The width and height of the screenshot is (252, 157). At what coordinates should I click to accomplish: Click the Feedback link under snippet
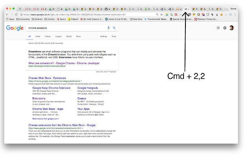pos(113,72)
